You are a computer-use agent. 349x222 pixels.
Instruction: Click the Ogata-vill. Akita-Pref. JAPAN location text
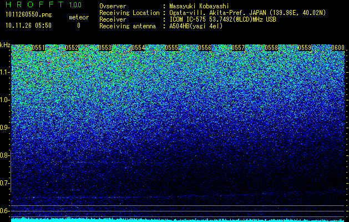247,13
